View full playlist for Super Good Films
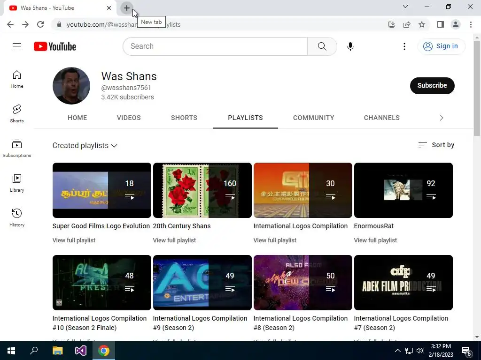 pyautogui.click(x=74, y=240)
